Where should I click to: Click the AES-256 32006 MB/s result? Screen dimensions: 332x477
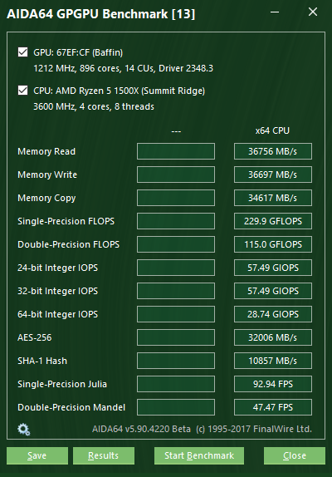pyautogui.click(x=273, y=337)
